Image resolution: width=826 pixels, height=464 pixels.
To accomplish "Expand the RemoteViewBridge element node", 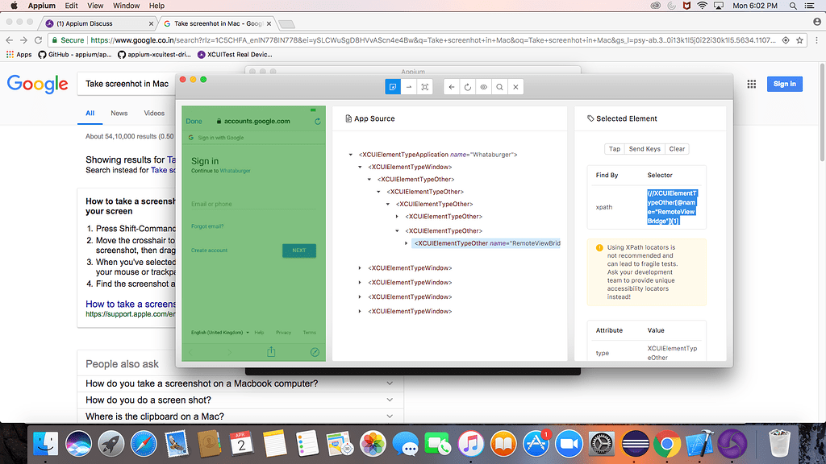I will pyautogui.click(x=407, y=243).
